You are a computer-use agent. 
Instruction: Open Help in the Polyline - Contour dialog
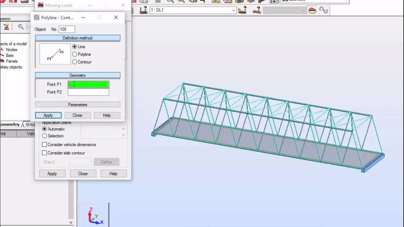click(107, 115)
